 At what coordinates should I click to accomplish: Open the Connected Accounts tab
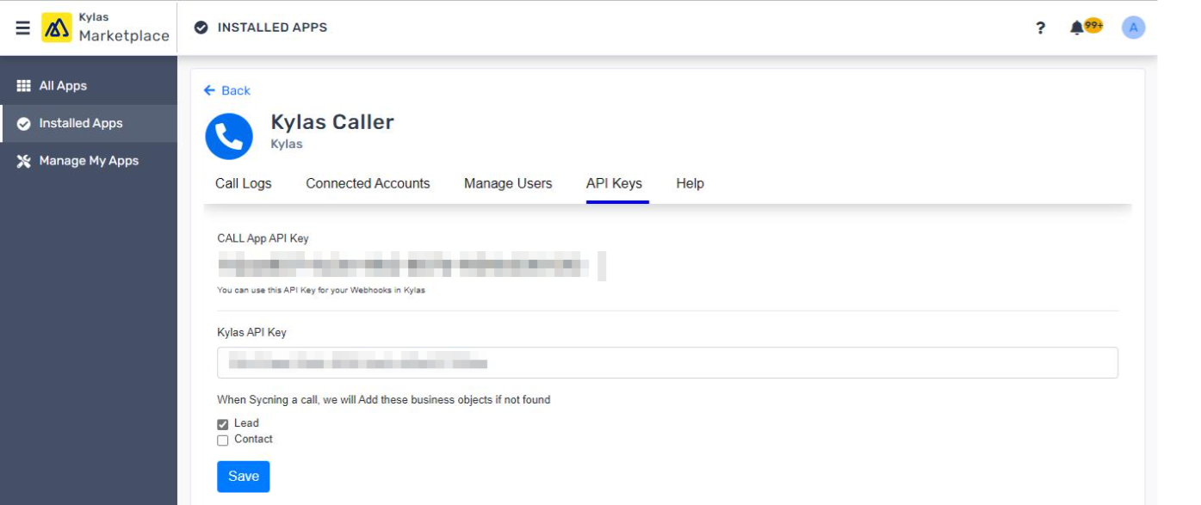tap(368, 183)
